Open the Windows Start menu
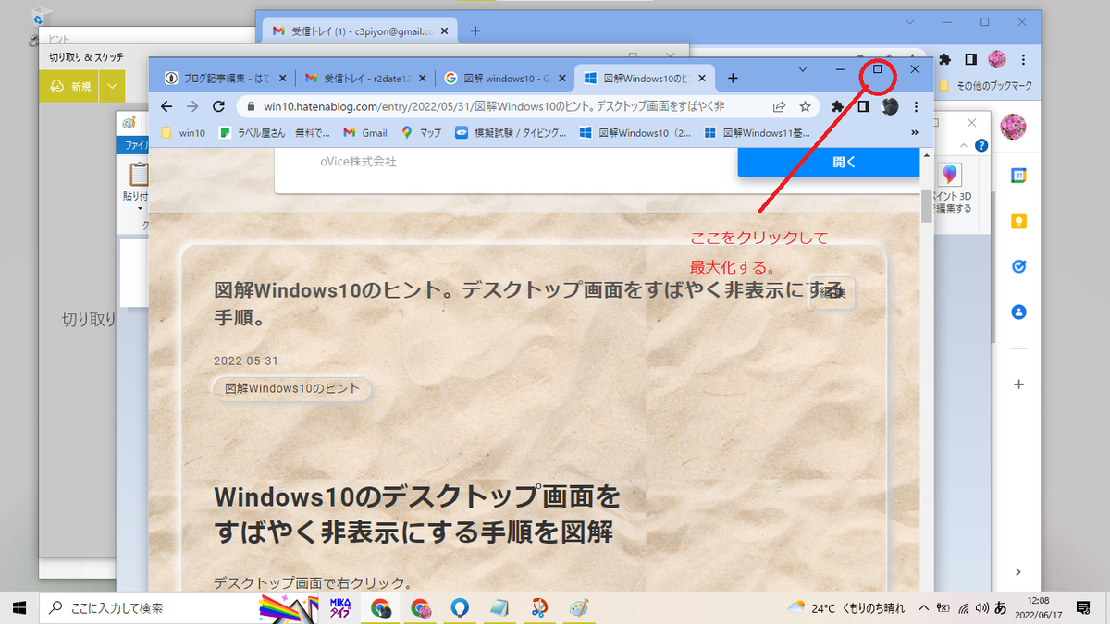The image size is (1110, 624). [19, 607]
